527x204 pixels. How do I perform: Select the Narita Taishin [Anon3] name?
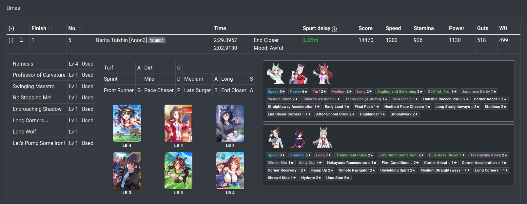pos(121,40)
